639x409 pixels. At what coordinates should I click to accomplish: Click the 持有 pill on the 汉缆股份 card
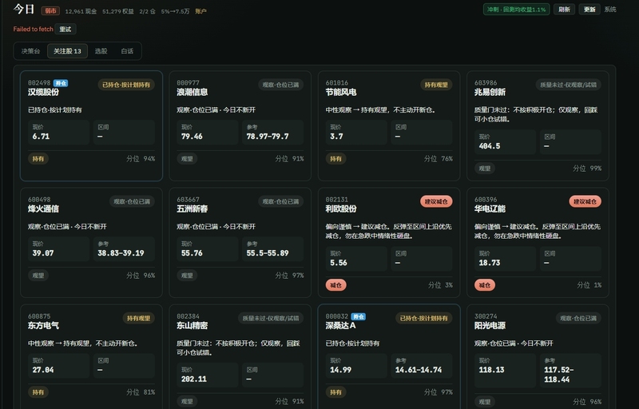click(x=38, y=158)
